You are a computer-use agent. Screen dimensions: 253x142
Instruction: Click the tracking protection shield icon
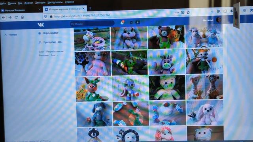click(x=46, y=17)
